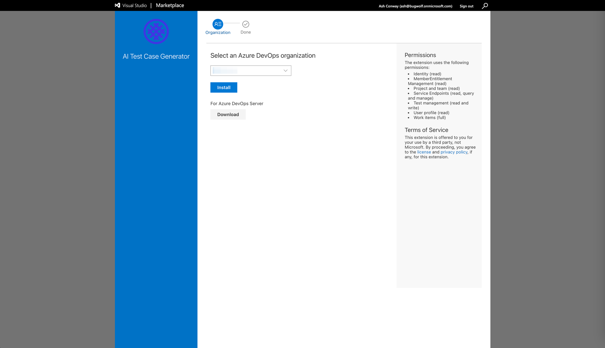Install the extension to the organization
605x348 pixels.
pyautogui.click(x=224, y=87)
